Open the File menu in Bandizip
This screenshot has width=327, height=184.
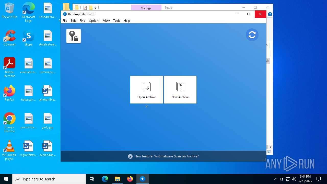pyautogui.click(x=65, y=21)
